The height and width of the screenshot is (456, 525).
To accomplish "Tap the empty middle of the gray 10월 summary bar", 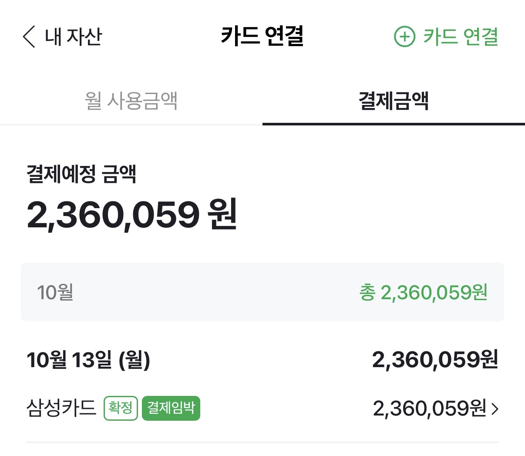I will tap(218, 292).
